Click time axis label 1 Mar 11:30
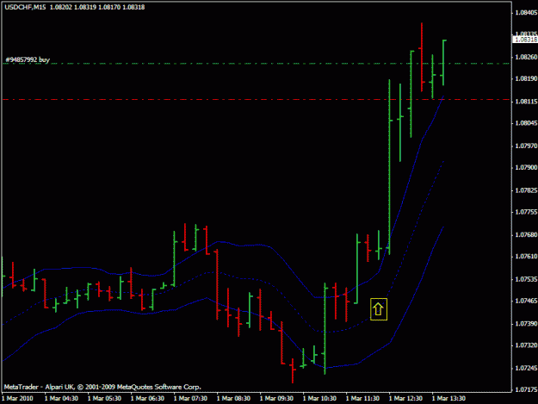Screen dimensions: 538x404 362,398
